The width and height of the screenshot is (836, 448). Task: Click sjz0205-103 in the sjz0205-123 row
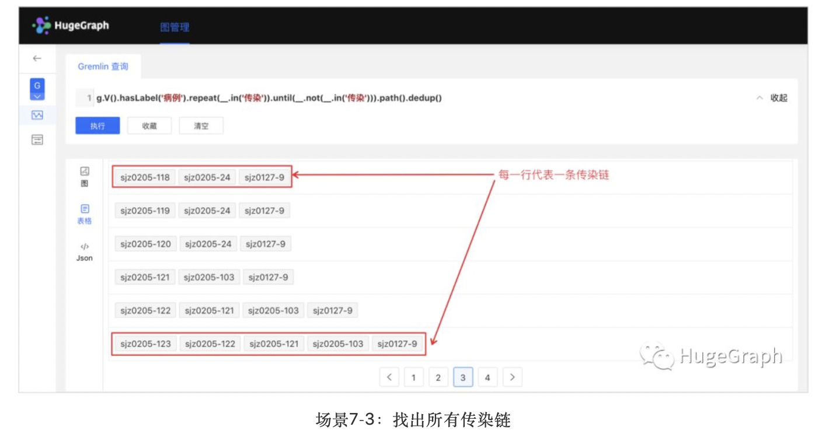[338, 344]
